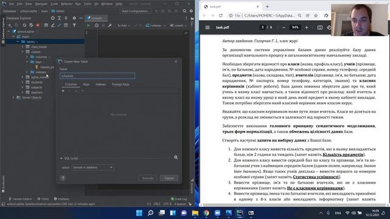This screenshot has height=219, width=390.
Task: Open PDF viewer sidebar hamburger menu
Action: click(207, 27)
